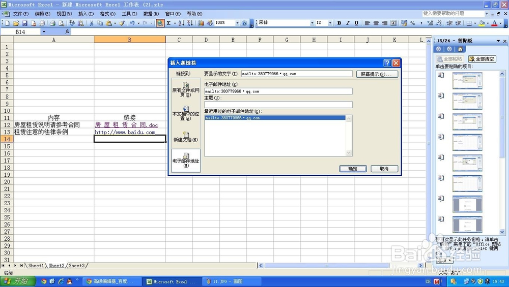Apply percent style format
The image size is (509, 287).
pyautogui.click(x=413, y=23)
